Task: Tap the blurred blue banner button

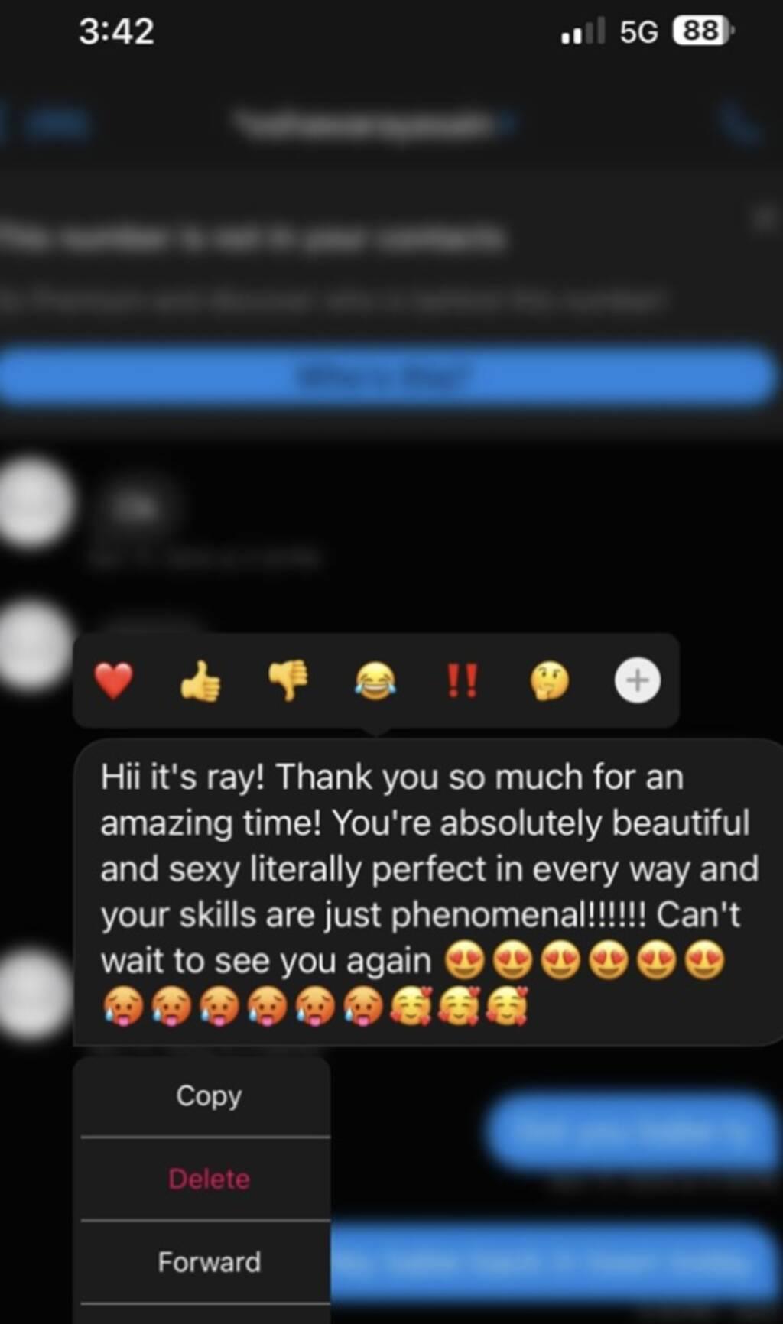Action: 388,375
